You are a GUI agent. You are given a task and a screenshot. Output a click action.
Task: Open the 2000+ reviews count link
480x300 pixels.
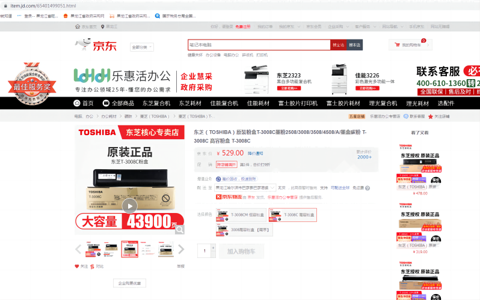[365, 157]
